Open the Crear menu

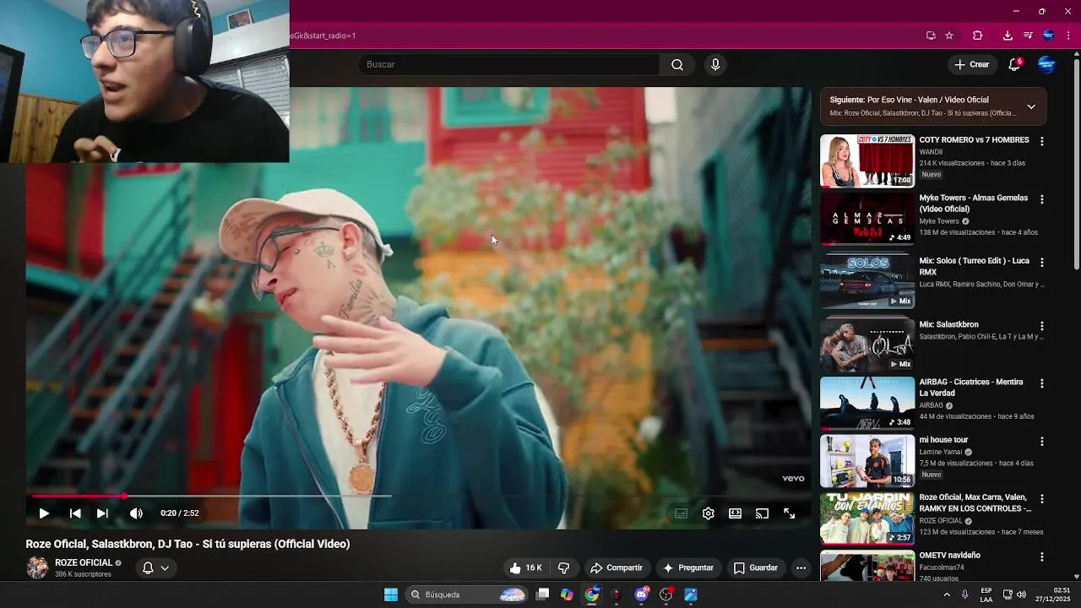click(x=971, y=64)
